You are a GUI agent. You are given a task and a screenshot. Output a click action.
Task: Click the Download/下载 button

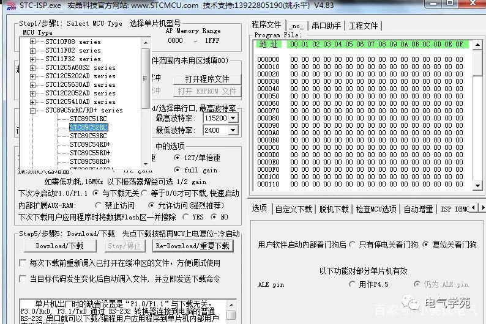60,246
